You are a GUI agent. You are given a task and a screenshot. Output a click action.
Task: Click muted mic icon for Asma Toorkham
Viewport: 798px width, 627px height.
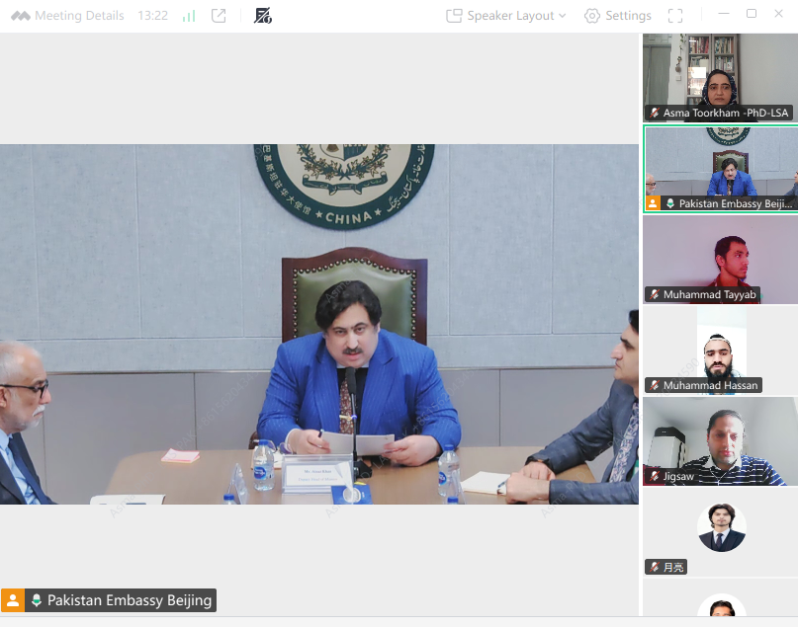[x=655, y=113]
